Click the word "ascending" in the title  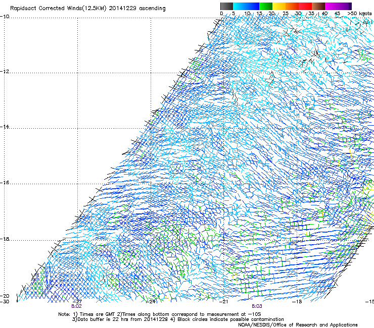click(152, 9)
